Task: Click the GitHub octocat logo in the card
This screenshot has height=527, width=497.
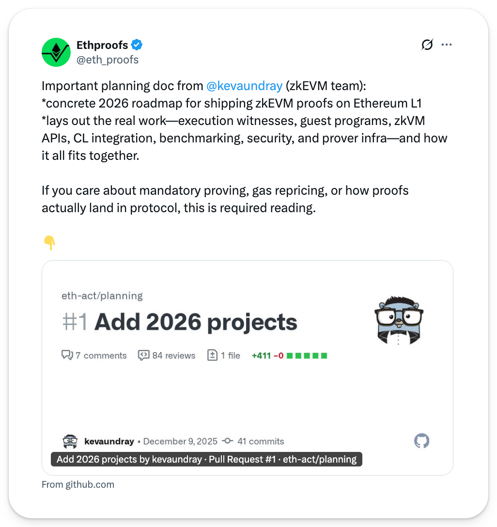Action: coord(421,441)
